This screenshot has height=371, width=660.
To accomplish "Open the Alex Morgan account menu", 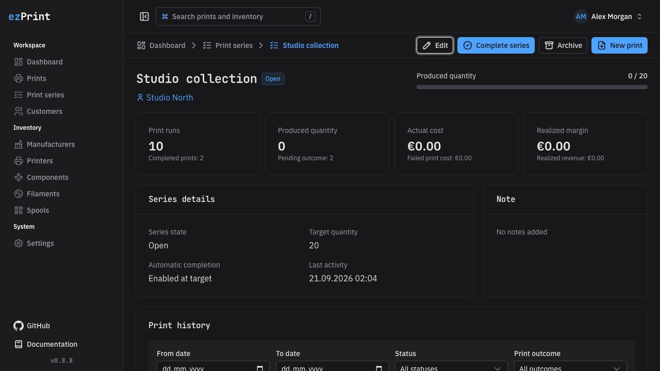I will point(608,16).
